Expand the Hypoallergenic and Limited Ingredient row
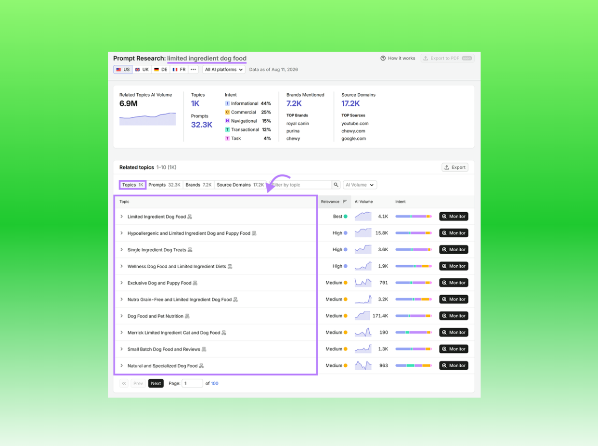The height and width of the screenshot is (446, 598). click(x=122, y=233)
